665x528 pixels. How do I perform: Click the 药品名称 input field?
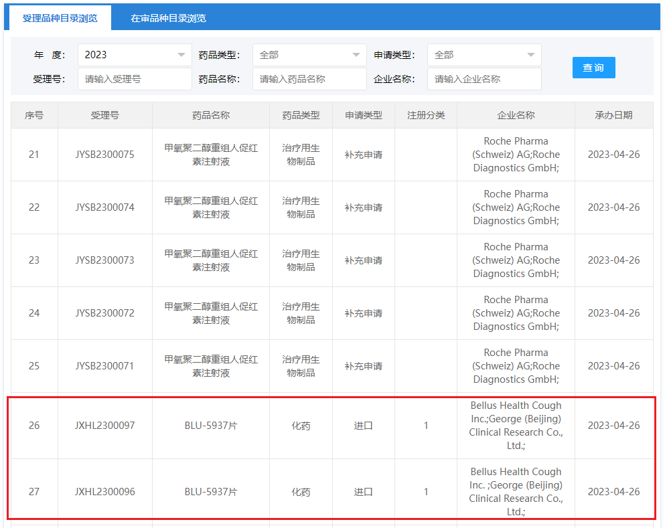(309, 78)
